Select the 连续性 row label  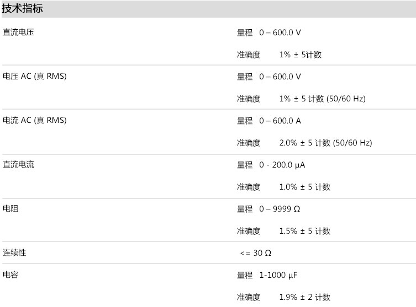(14, 253)
